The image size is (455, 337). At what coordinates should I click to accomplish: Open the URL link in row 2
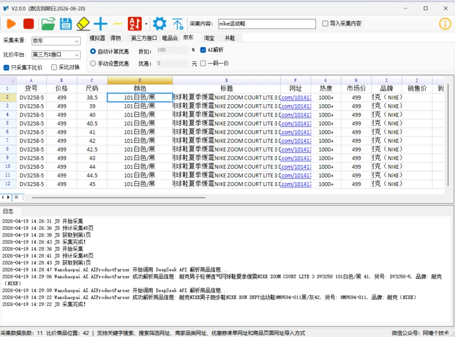[296, 98]
